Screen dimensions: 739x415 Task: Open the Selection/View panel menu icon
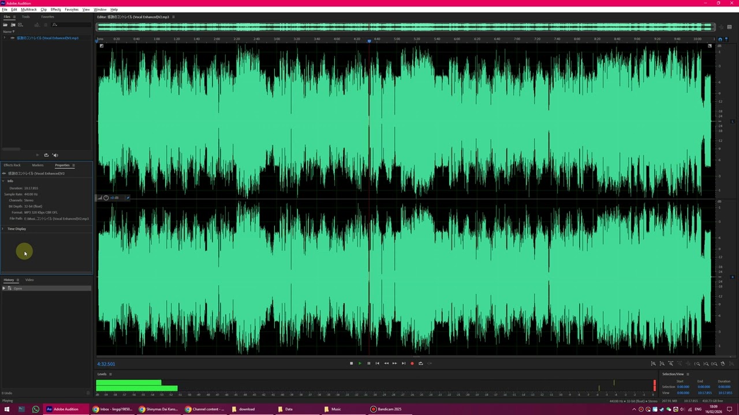click(x=687, y=374)
